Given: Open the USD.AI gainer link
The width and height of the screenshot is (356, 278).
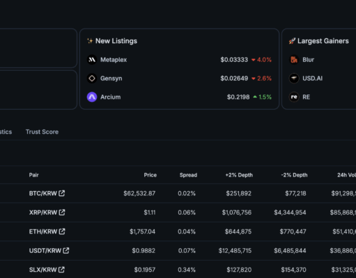Looking at the screenshot, I should [x=312, y=79].
